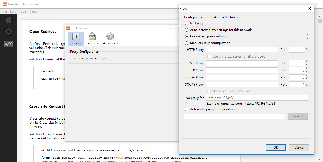Click the gnucitizen.org example hint text
This screenshot has width=323, height=162.
point(241,104)
